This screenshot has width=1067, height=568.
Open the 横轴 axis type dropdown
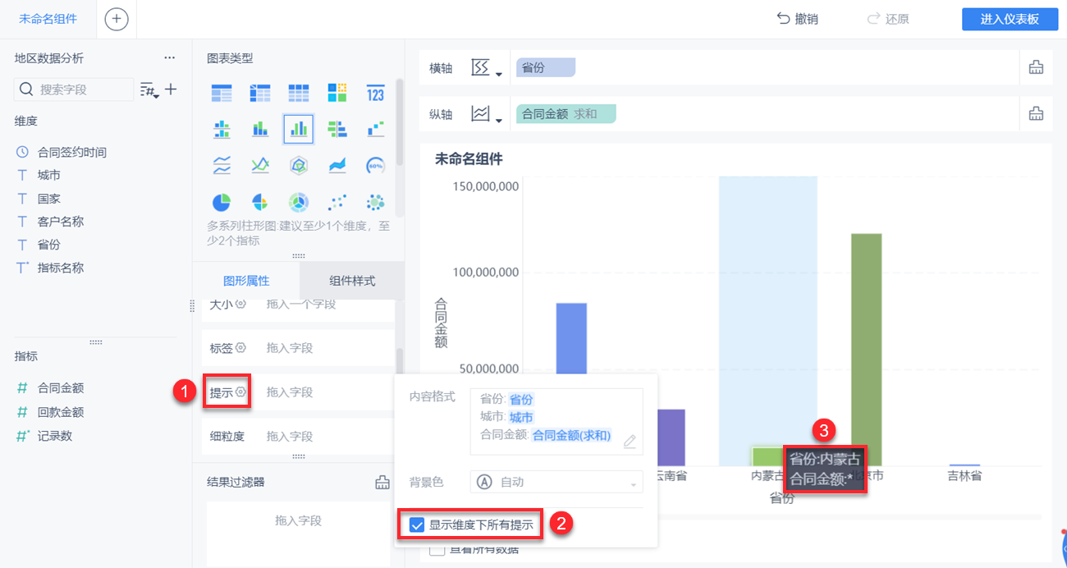click(486, 68)
